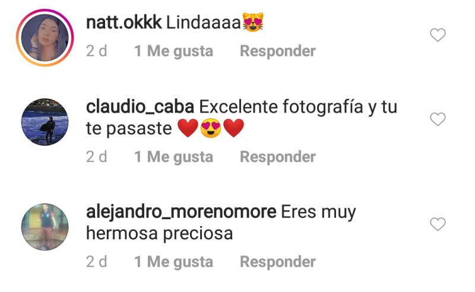Click the 2 d timestamp under natt.okkk's comment
475x292 pixels.
97,51
